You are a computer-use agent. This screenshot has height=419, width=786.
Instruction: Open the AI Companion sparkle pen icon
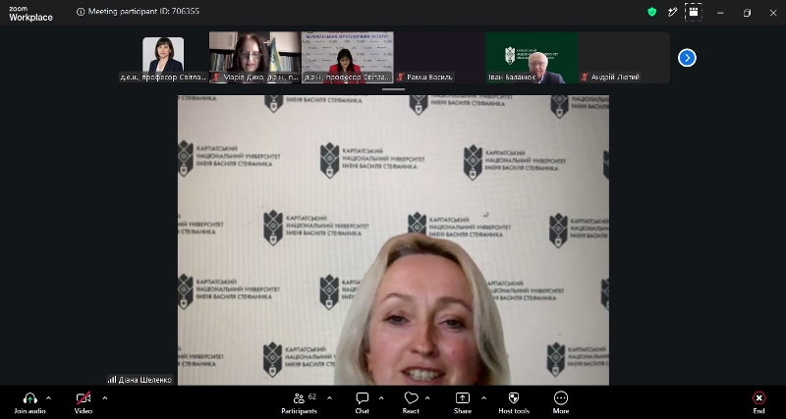coord(673,12)
